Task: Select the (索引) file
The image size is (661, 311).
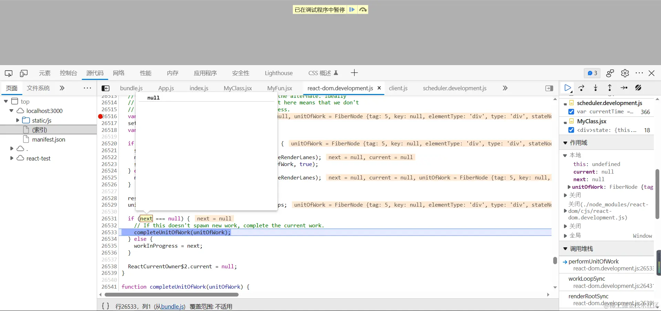Action: [48, 130]
